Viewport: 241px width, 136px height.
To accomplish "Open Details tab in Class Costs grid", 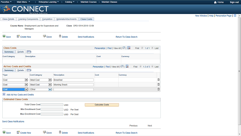I will (21, 52).
